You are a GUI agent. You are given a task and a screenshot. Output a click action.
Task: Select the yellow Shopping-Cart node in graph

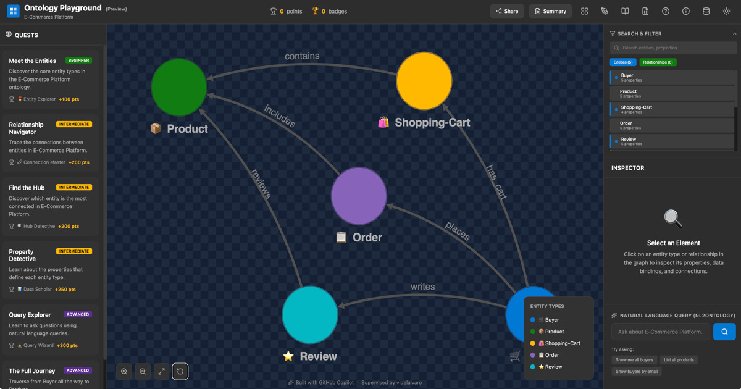424,81
